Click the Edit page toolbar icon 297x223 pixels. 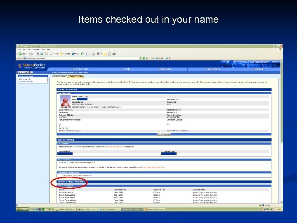click(99, 54)
